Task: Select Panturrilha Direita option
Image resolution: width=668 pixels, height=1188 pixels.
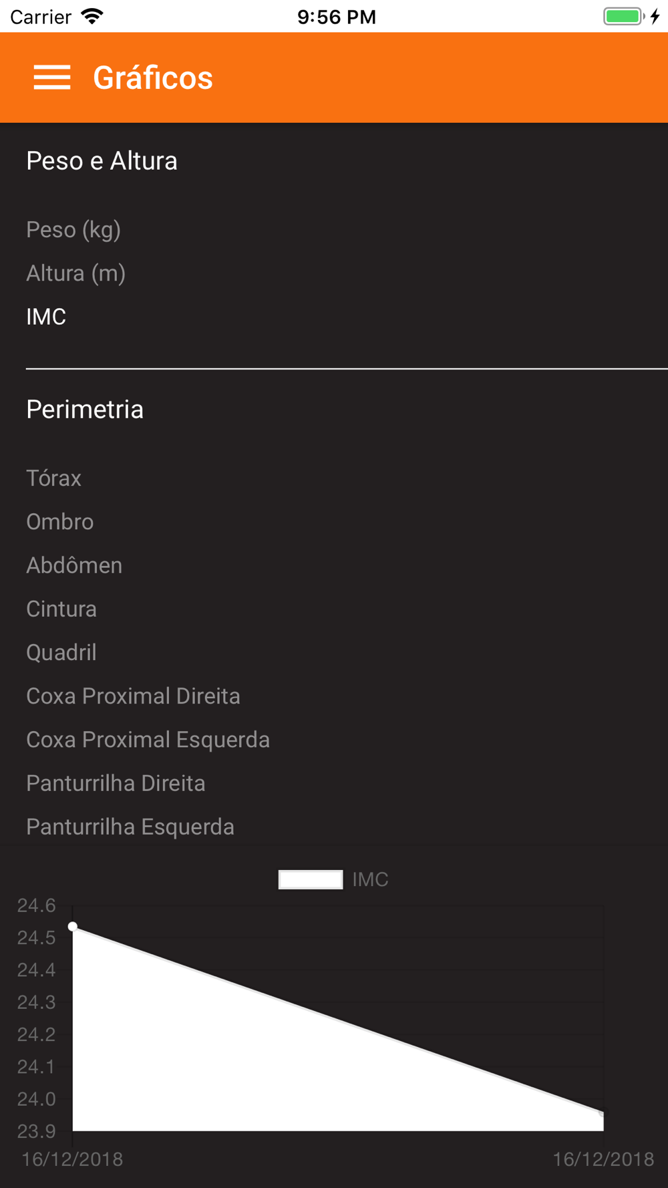Action: [116, 783]
